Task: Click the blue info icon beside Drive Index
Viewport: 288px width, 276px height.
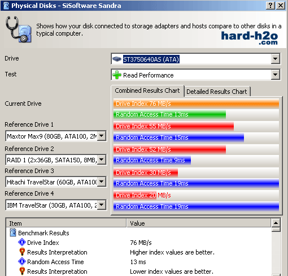Action: 22,243
